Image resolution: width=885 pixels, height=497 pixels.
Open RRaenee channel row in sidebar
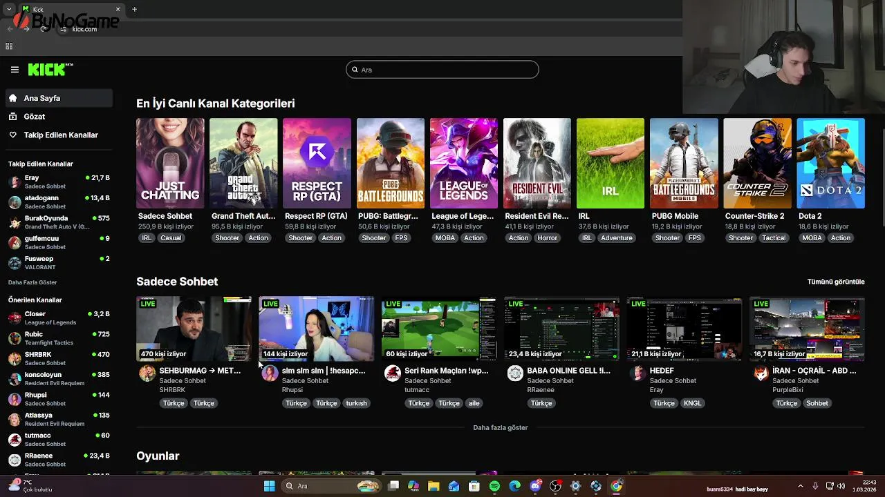(59, 460)
